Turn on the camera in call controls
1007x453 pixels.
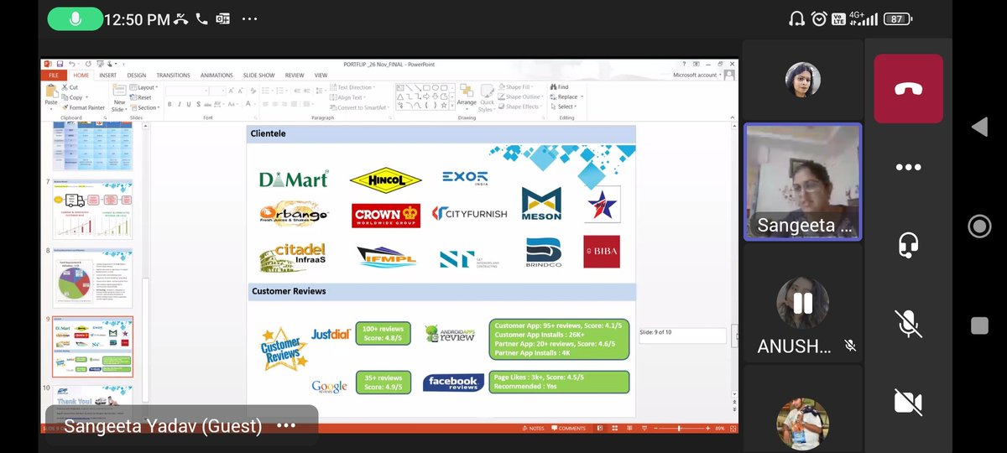click(x=908, y=401)
